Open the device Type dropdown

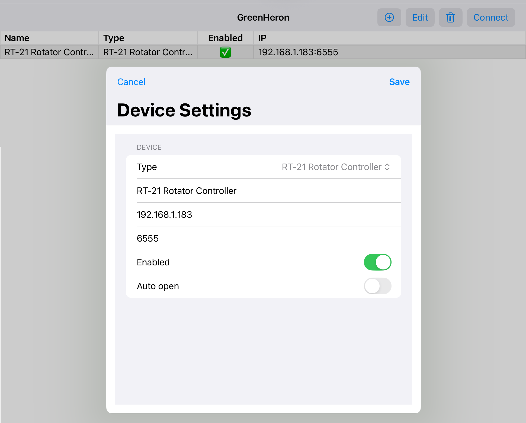335,167
